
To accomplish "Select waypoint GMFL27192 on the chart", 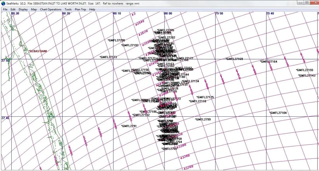I will coord(130,45).
